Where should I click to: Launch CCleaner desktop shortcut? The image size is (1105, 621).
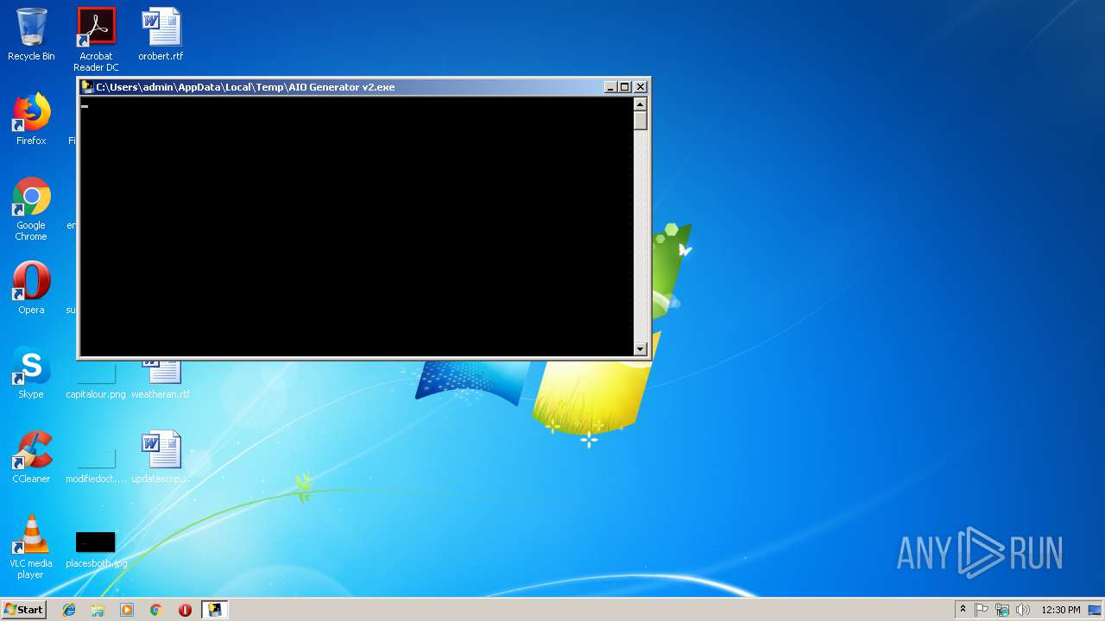[x=31, y=457]
